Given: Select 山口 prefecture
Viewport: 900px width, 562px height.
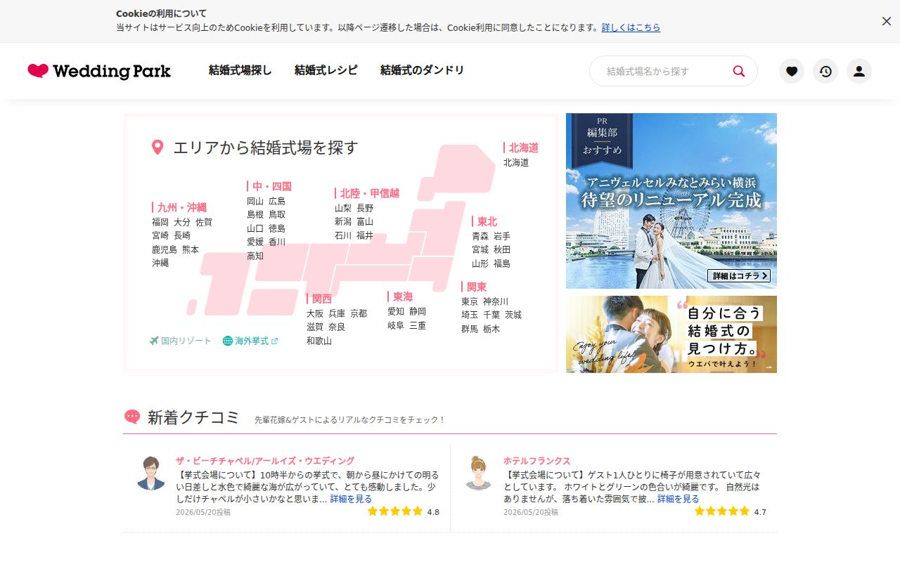Looking at the screenshot, I should 255,228.
